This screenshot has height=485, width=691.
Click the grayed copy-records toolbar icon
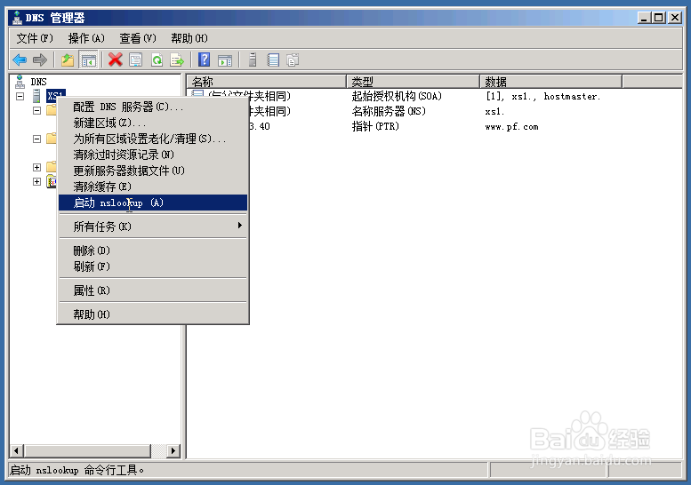tap(293, 60)
